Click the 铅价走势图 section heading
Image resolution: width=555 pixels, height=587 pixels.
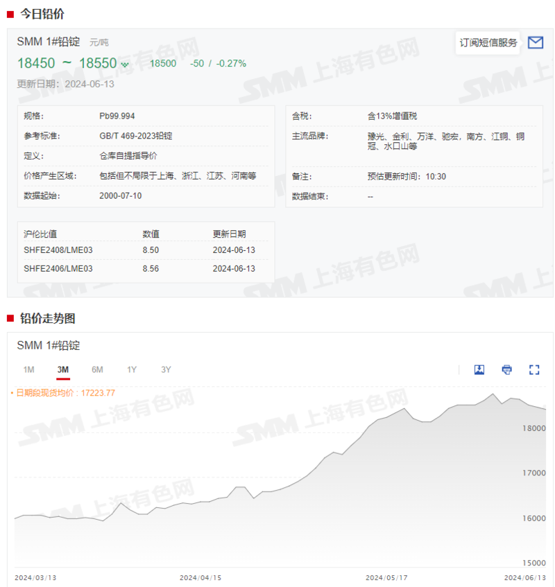pyautogui.click(x=48, y=319)
